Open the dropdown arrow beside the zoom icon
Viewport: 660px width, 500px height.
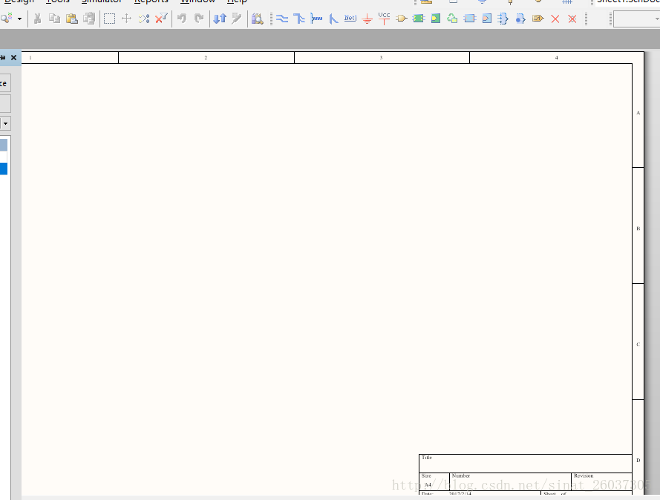19,19
